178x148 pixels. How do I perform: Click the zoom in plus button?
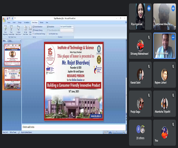[124, 132]
